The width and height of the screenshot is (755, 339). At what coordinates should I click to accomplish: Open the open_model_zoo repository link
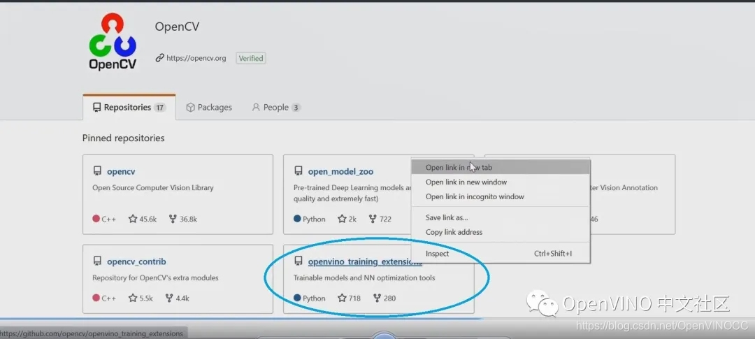[x=340, y=171]
